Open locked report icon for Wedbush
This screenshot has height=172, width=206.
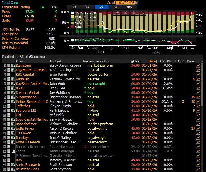point(13,79)
